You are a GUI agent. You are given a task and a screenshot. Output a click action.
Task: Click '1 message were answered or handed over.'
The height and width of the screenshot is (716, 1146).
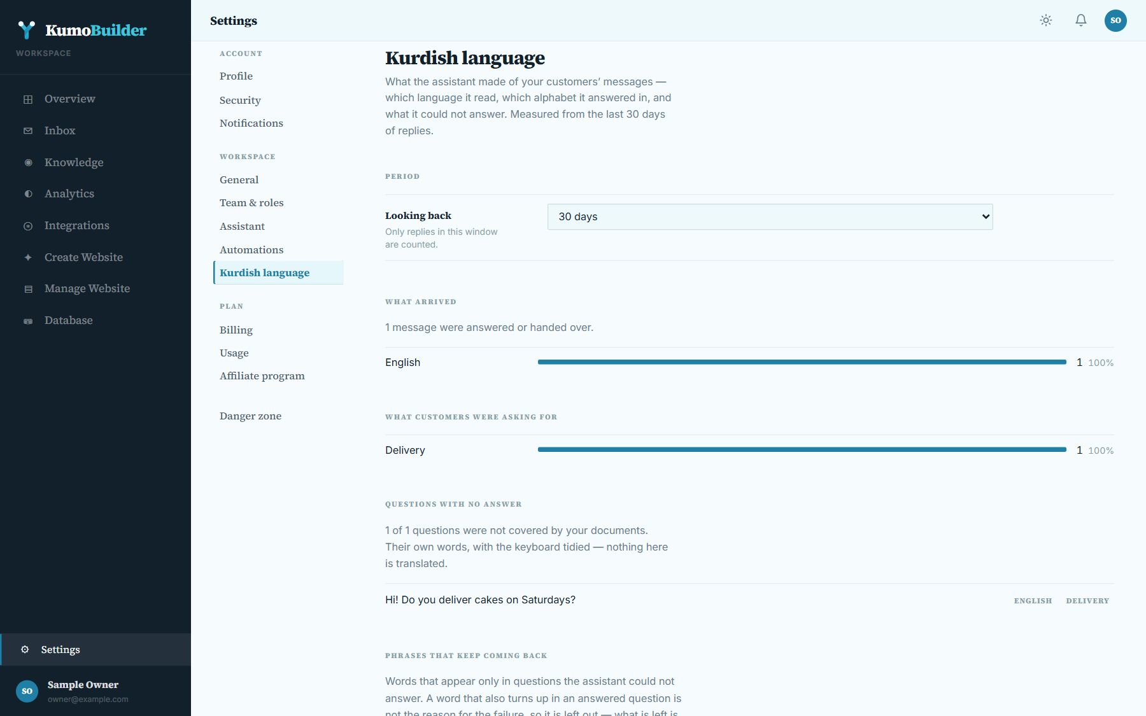(x=489, y=328)
